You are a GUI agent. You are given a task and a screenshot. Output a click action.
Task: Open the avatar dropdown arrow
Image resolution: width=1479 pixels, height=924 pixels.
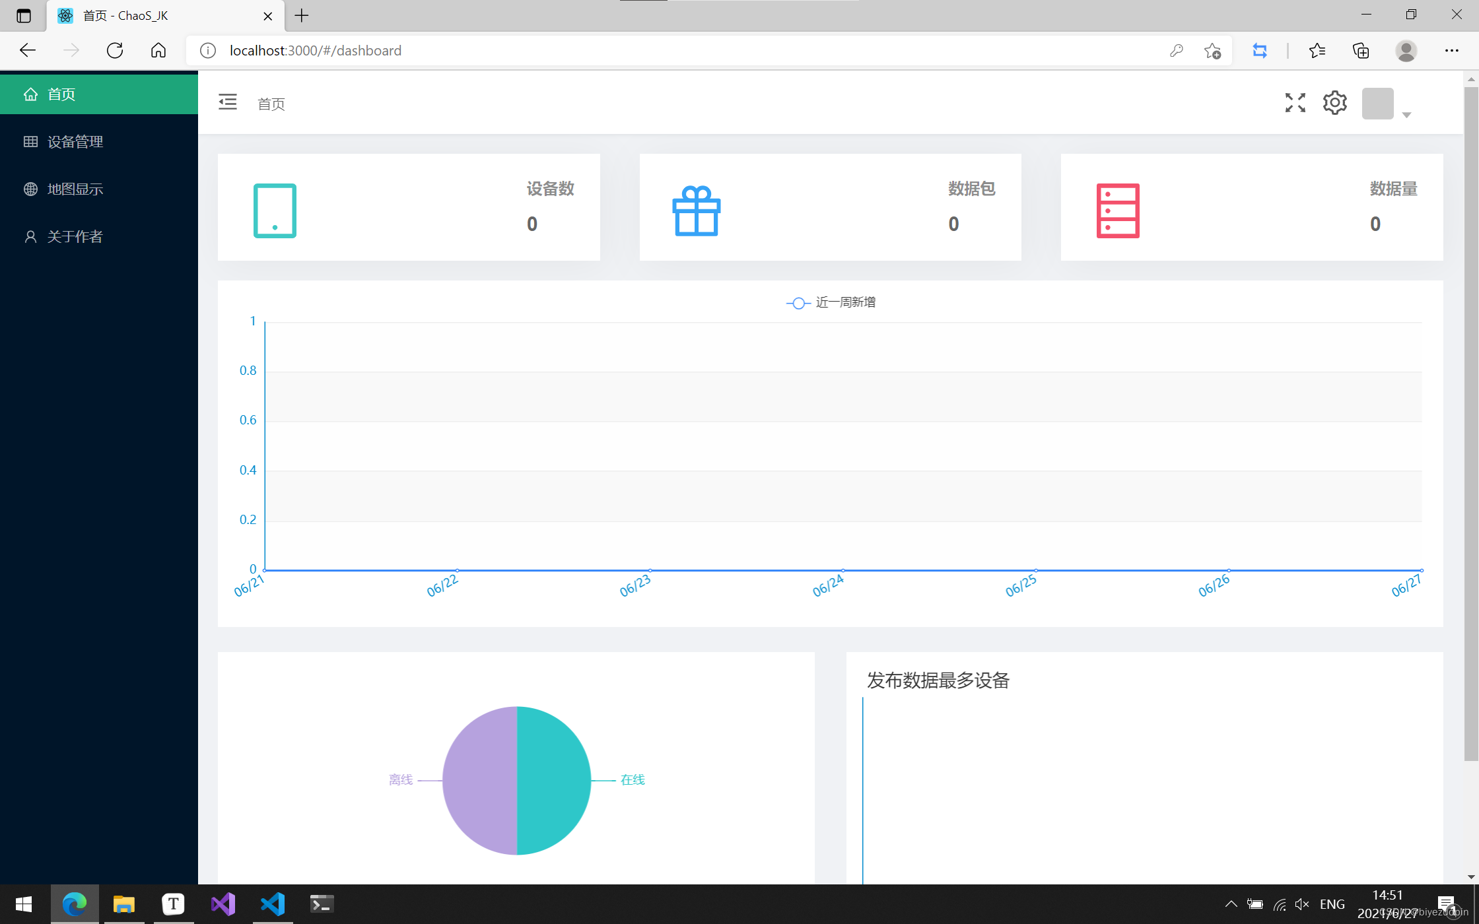1407,114
